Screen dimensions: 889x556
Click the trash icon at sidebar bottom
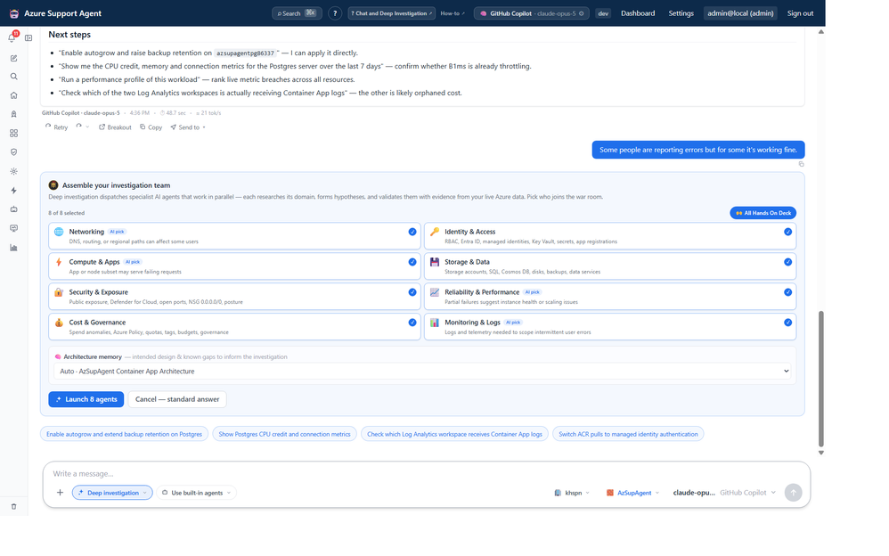13,507
